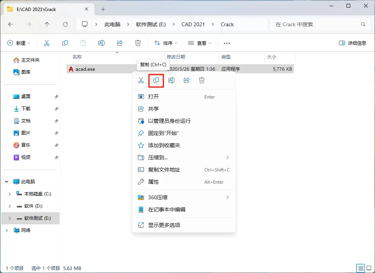Viewport: 375px width, 273px height.
Task: Choose 显示更多选项 menu item
Action: coord(184,225)
